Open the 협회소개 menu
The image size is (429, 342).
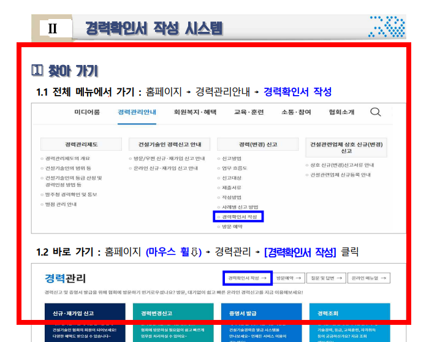click(341, 112)
